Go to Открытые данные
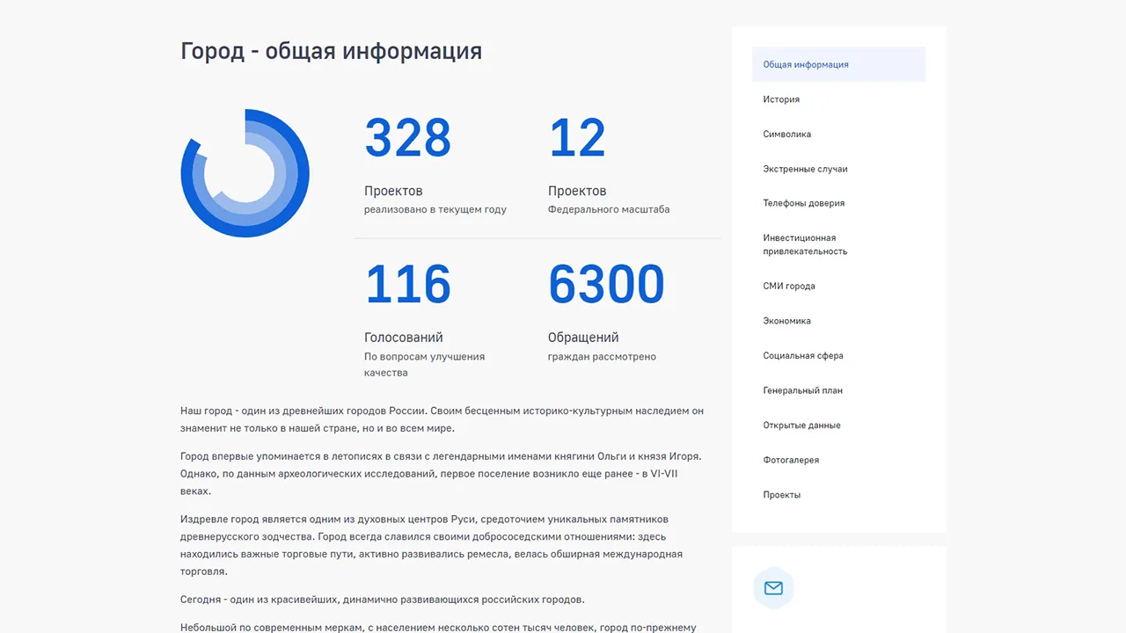 point(801,426)
